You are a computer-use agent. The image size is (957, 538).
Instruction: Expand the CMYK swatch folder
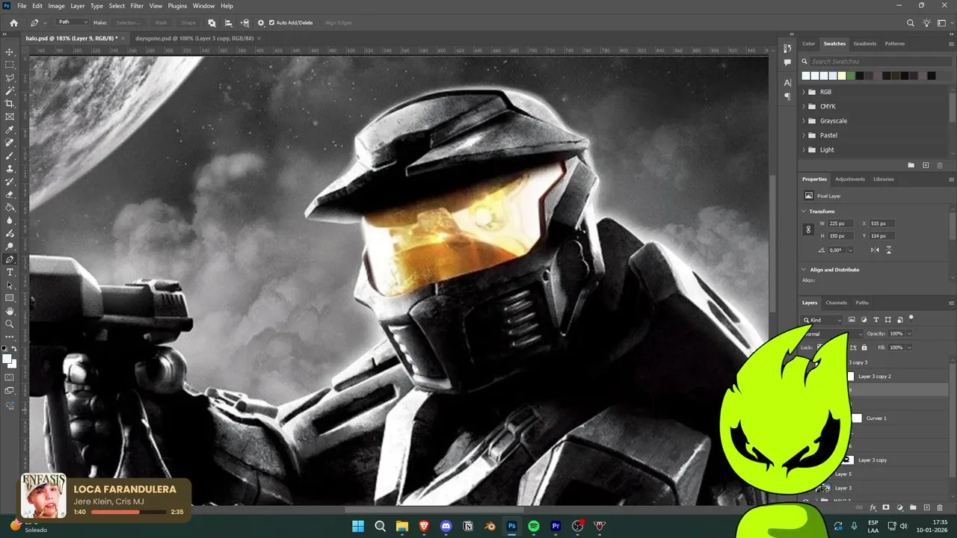coord(804,106)
